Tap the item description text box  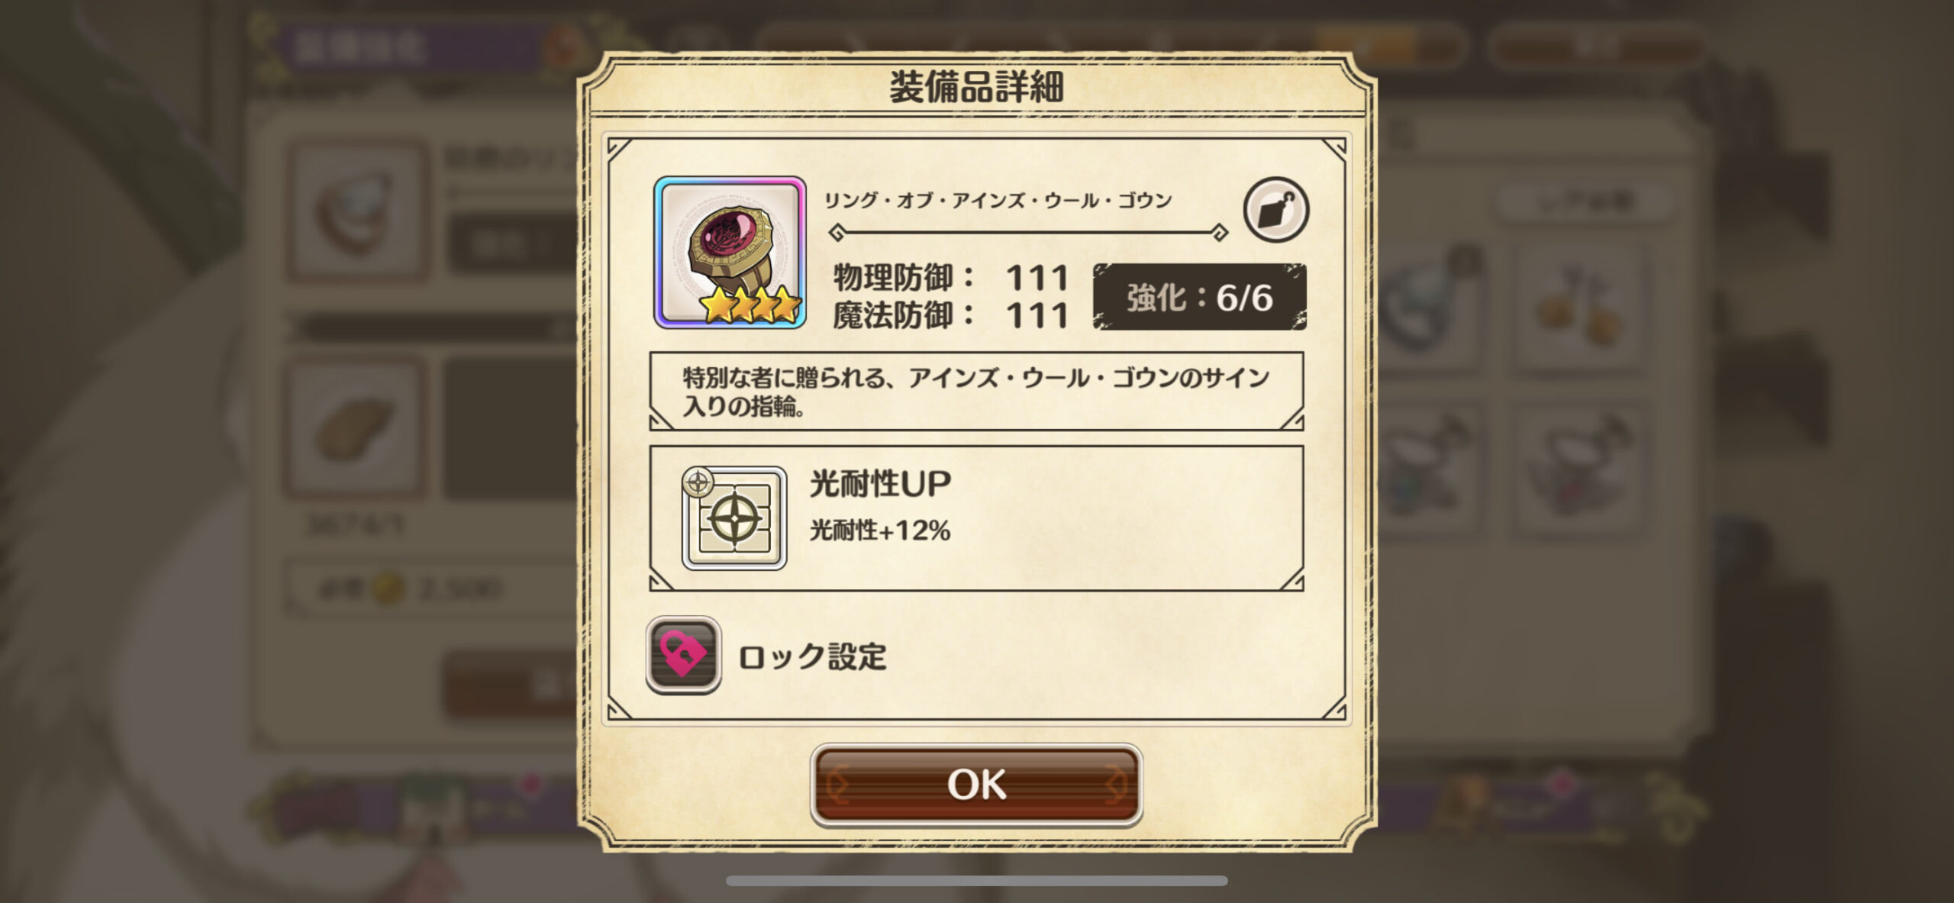(976, 391)
